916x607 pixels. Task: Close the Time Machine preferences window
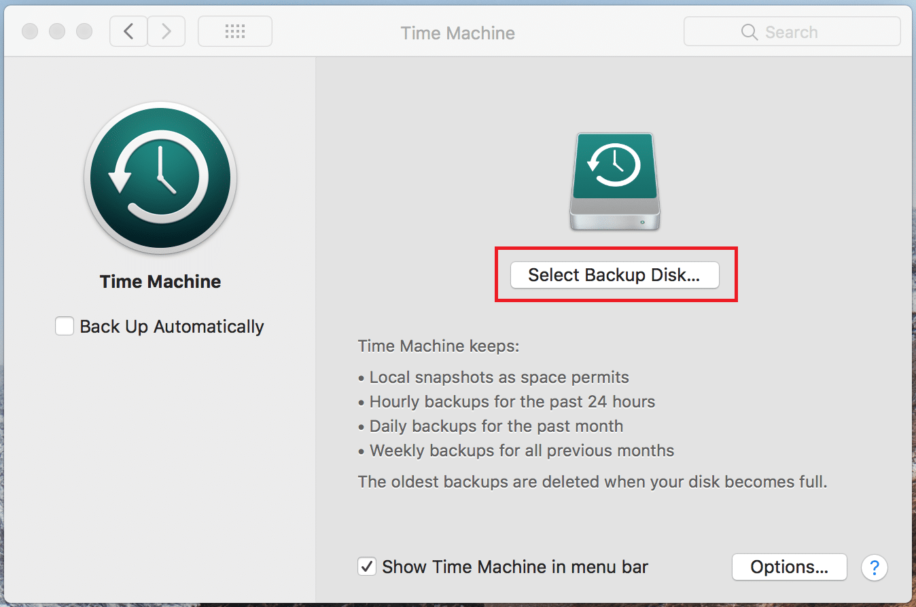30,31
